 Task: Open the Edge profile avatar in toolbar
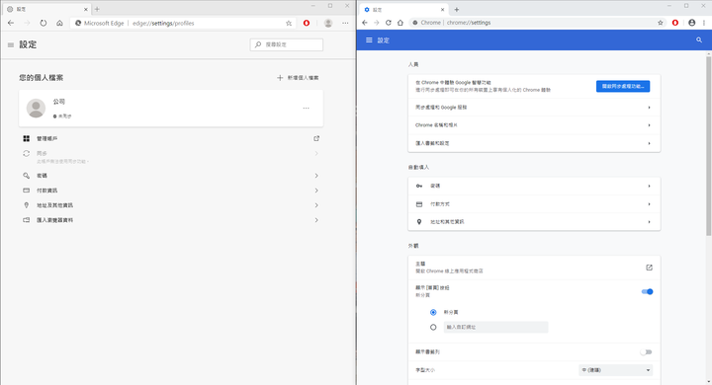[x=328, y=23]
